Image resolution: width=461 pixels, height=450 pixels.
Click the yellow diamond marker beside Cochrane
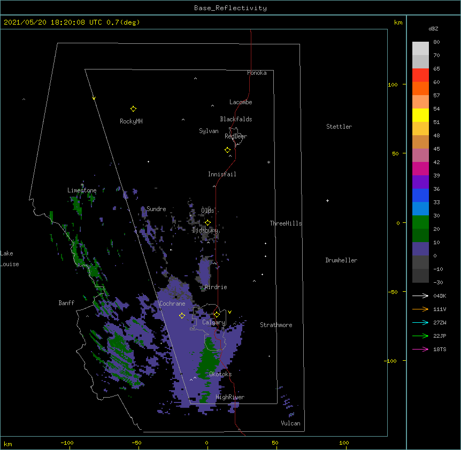[182, 316]
